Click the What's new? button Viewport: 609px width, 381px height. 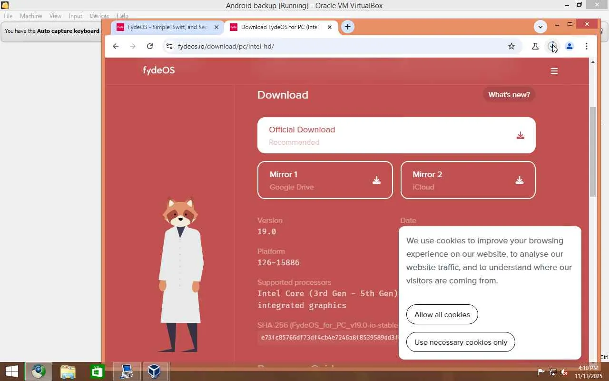click(509, 95)
